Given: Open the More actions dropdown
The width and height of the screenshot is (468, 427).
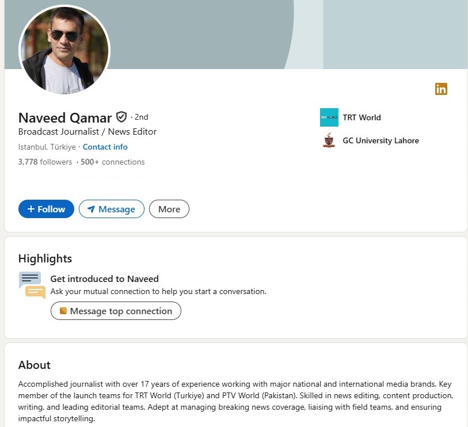Looking at the screenshot, I should coord(169,209).
